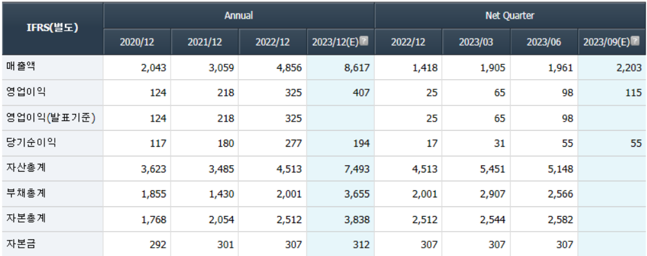Select the 부채총계 row label
The width and height of the screenshot is (647, 256).
[26, 193]
